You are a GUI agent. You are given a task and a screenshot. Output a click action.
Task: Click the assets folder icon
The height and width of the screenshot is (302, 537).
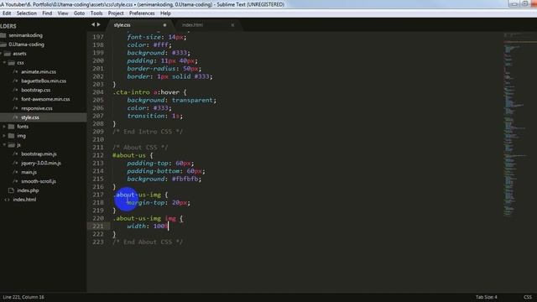(8, 54)
